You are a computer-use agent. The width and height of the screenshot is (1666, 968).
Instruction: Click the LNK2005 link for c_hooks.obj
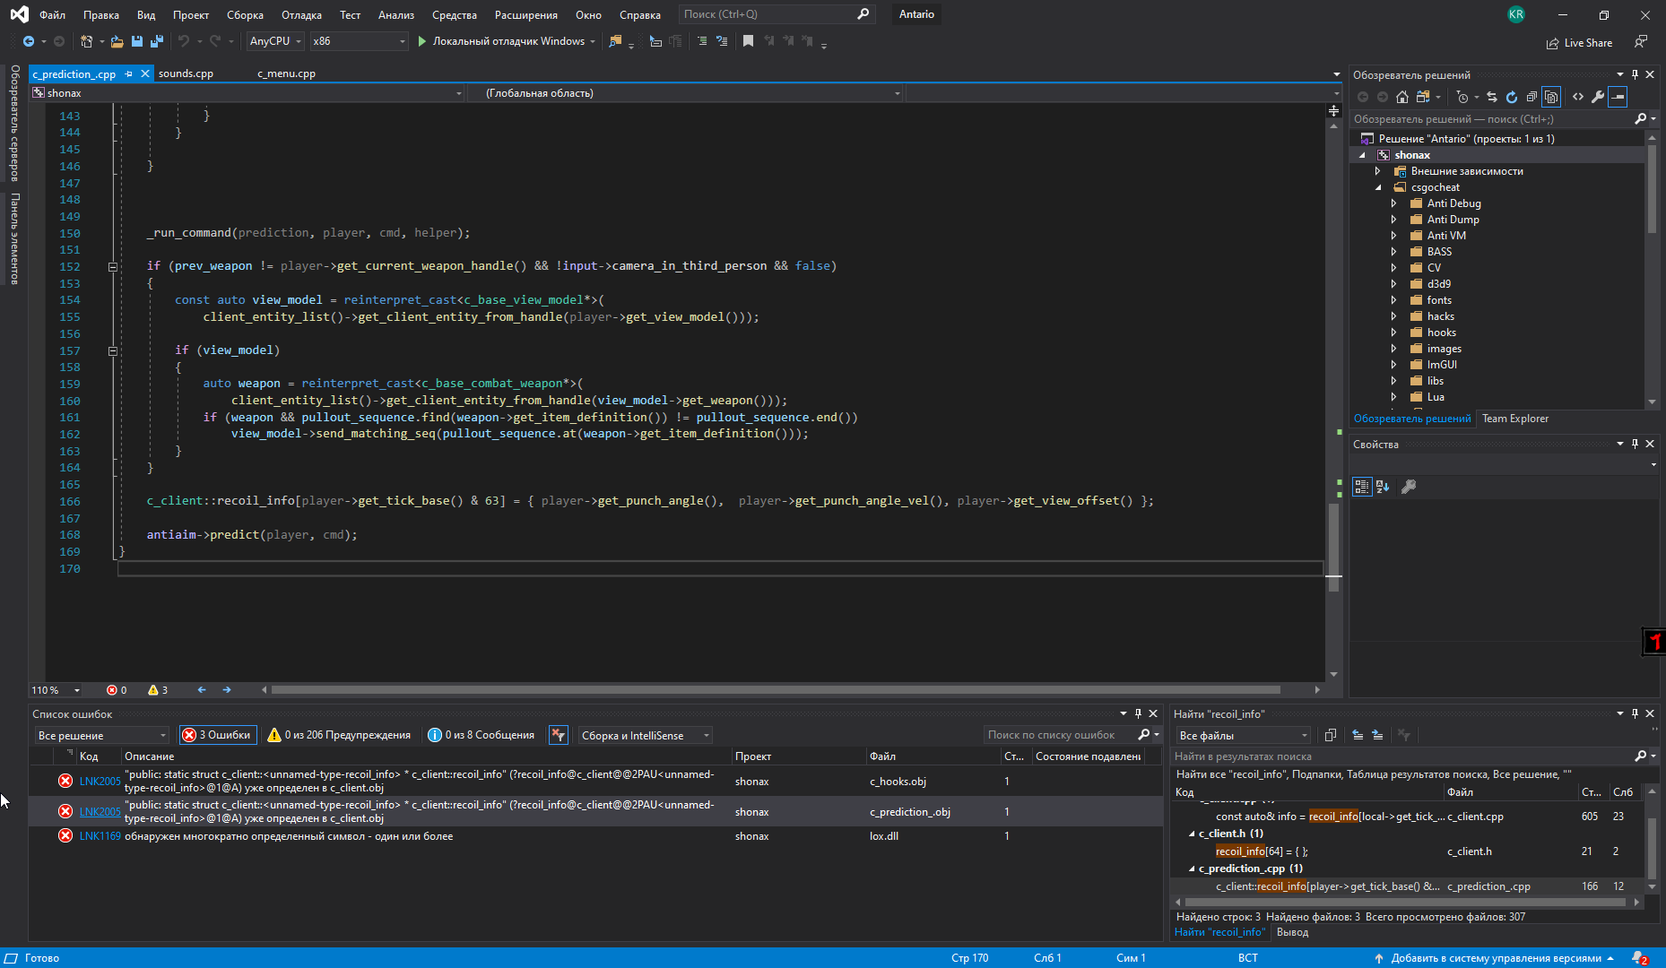pos(100,782)
